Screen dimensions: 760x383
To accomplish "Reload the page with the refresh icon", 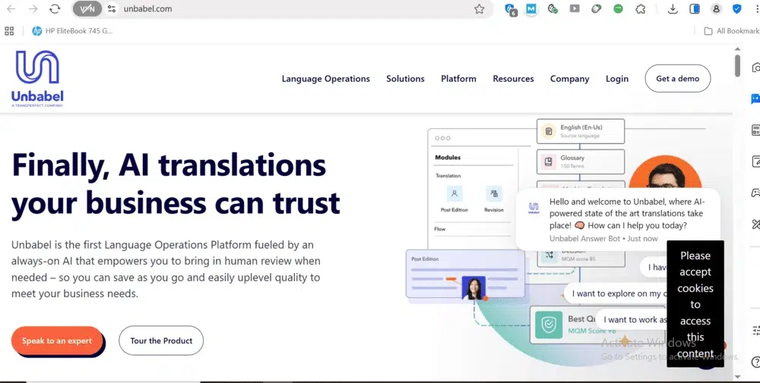I will tap(55, 8).
